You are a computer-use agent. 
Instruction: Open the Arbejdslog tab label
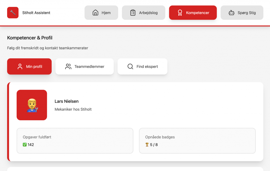coord(148,13)
